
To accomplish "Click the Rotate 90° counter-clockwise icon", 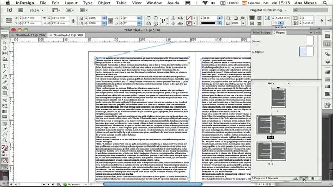I will click(156, 18).
